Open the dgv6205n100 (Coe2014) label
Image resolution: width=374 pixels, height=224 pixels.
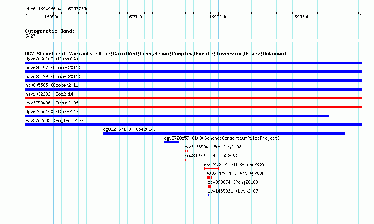(52, 112)
